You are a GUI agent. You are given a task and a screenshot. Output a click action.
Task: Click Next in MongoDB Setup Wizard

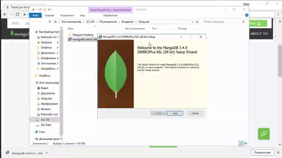coord(175,113)
